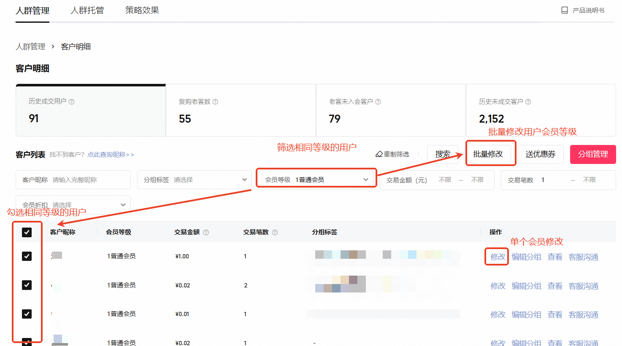622x346 pixels.
Task: Click breadcrumb chevron after 人群管理
Action: click(53, 46)
